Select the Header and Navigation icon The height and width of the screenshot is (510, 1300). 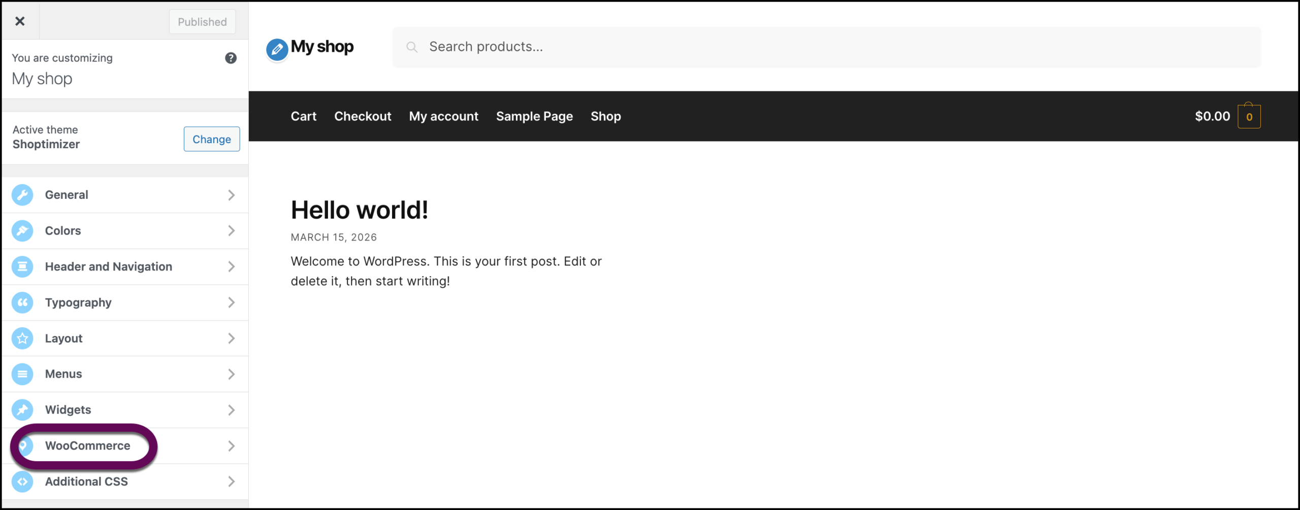[22, 266]
